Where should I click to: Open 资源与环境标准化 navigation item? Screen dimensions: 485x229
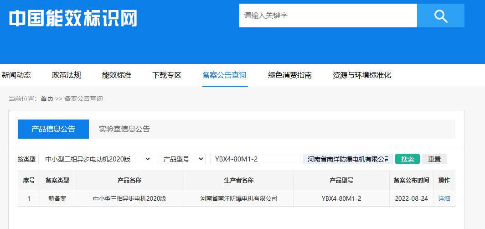tap(362, 75)
